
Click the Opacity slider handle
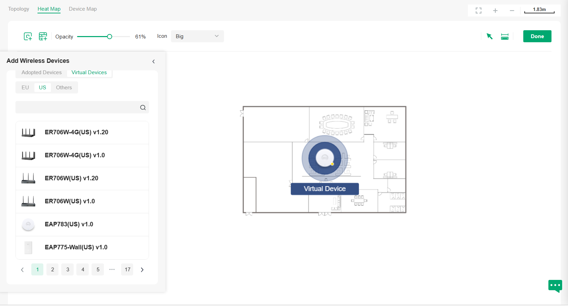point(109,37)
